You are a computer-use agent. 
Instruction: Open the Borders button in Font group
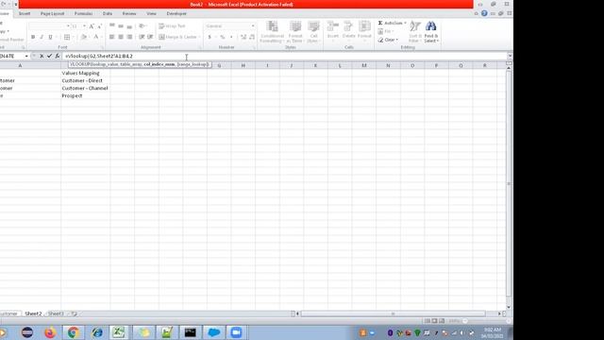tap(67, 37)
